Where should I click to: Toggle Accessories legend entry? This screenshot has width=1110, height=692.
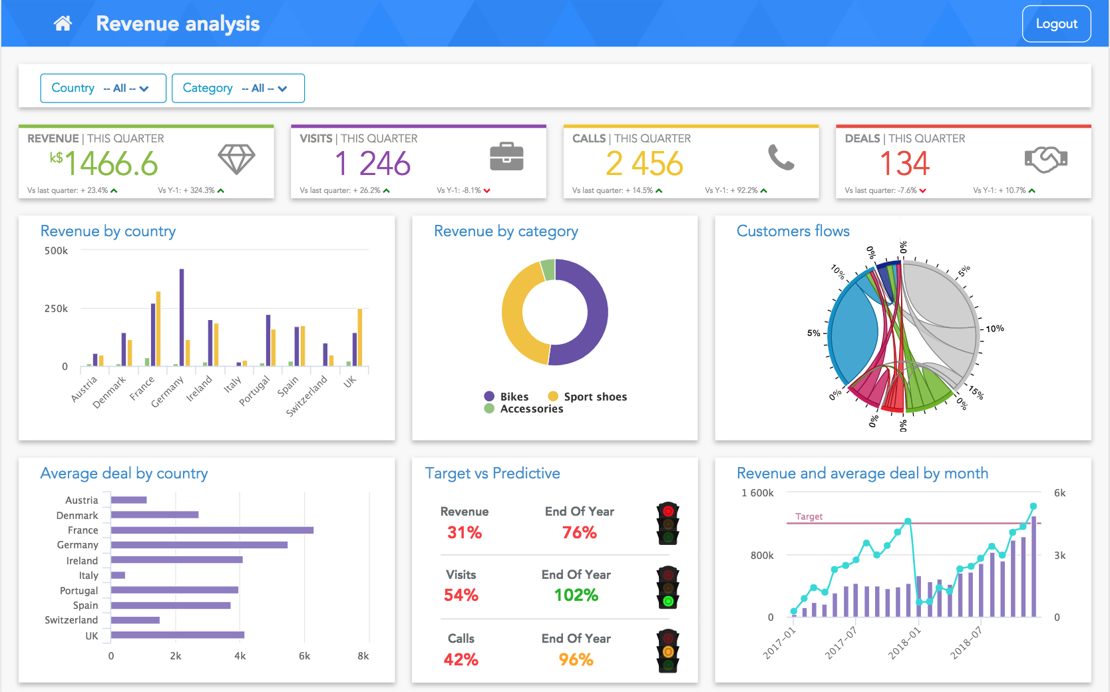(524, 409)
